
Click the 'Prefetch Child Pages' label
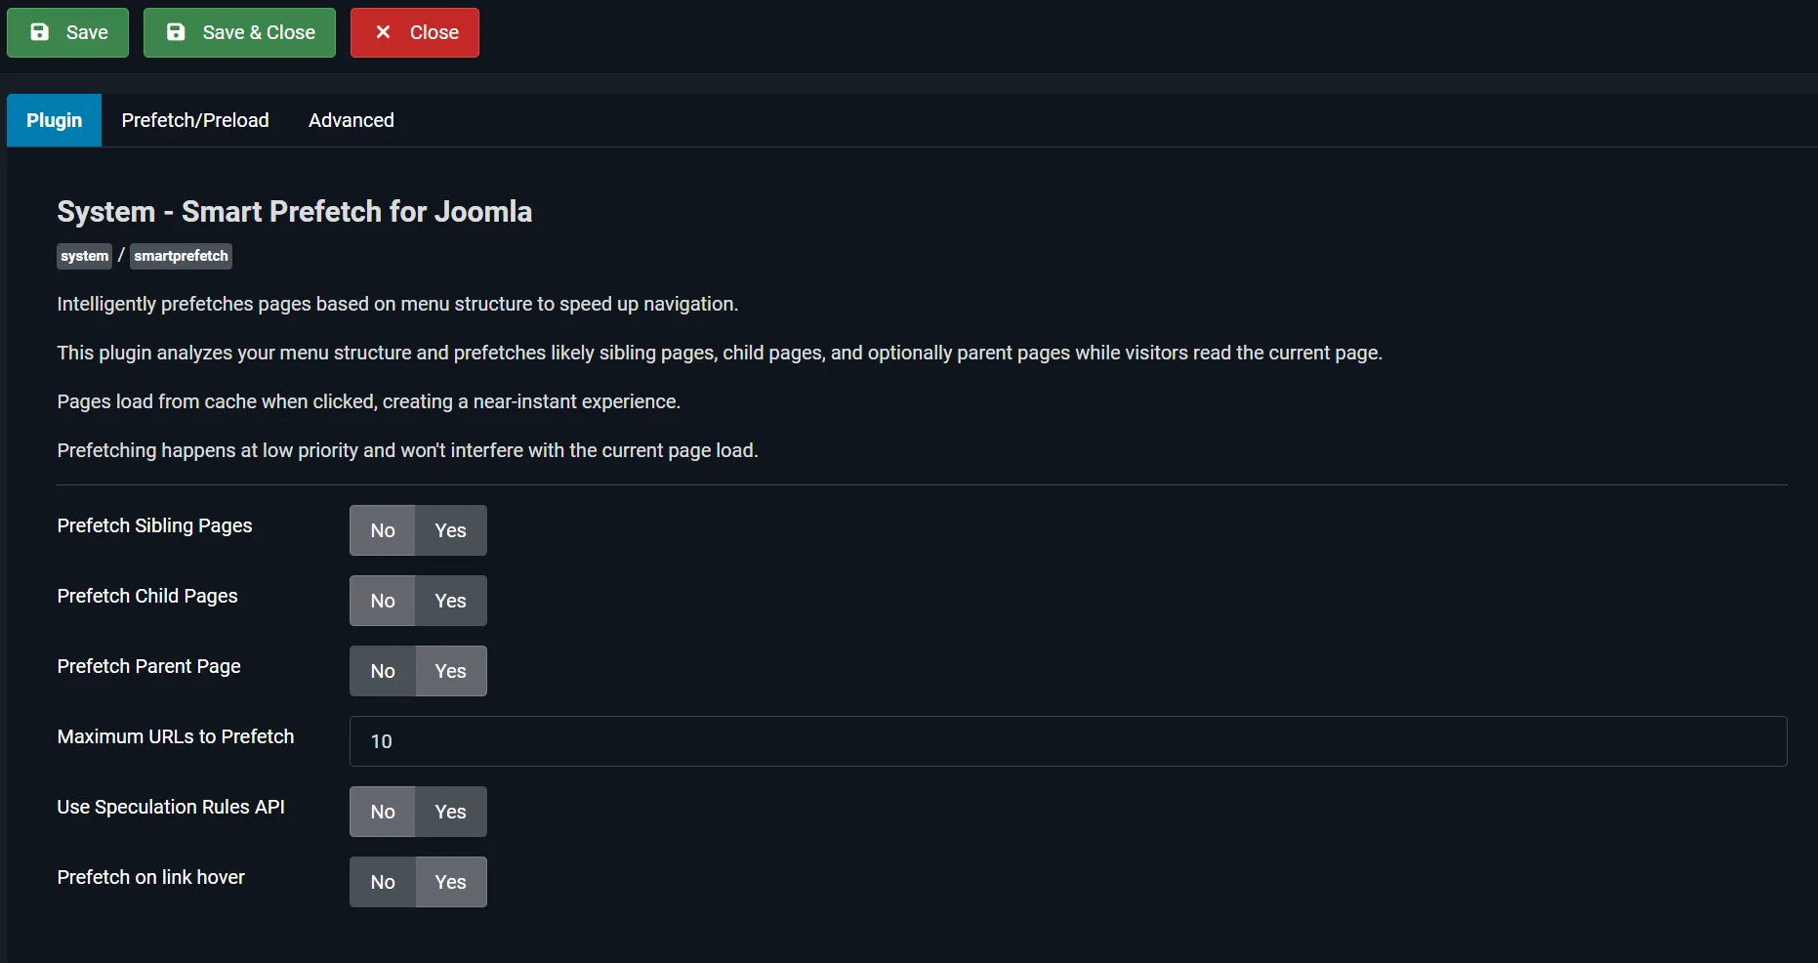coord(147,596)
